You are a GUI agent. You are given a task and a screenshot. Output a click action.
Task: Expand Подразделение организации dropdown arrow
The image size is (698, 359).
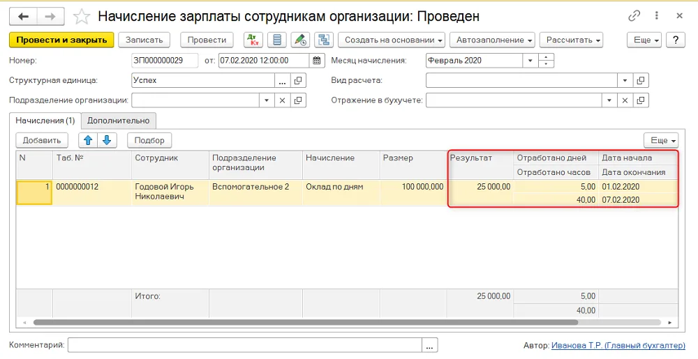(x=267, y=100)
